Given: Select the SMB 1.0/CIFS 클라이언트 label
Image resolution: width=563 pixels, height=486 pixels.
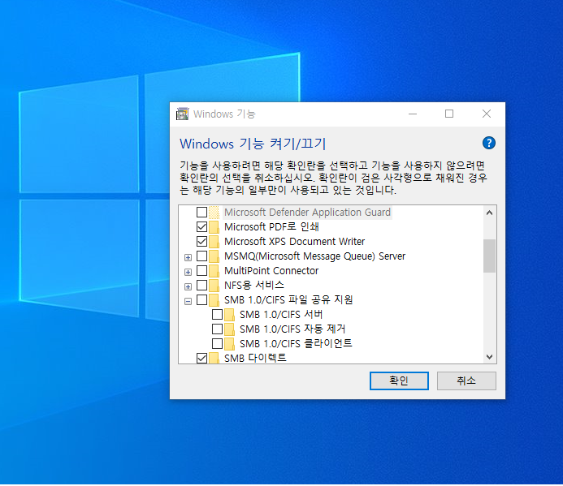Looking at the screenshot, I should 296,343.
